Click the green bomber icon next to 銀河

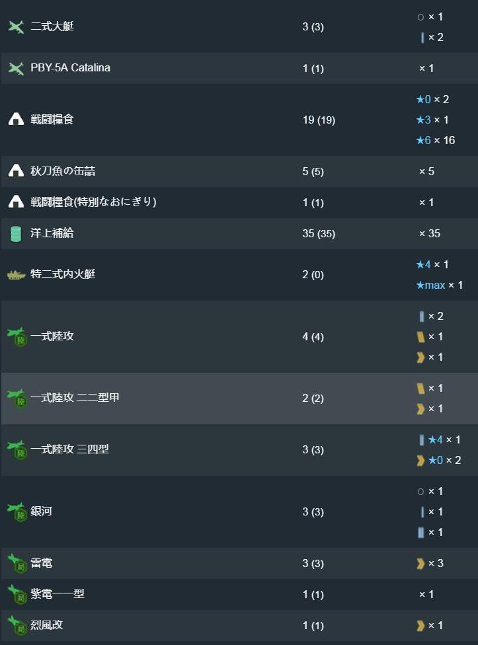17,512
